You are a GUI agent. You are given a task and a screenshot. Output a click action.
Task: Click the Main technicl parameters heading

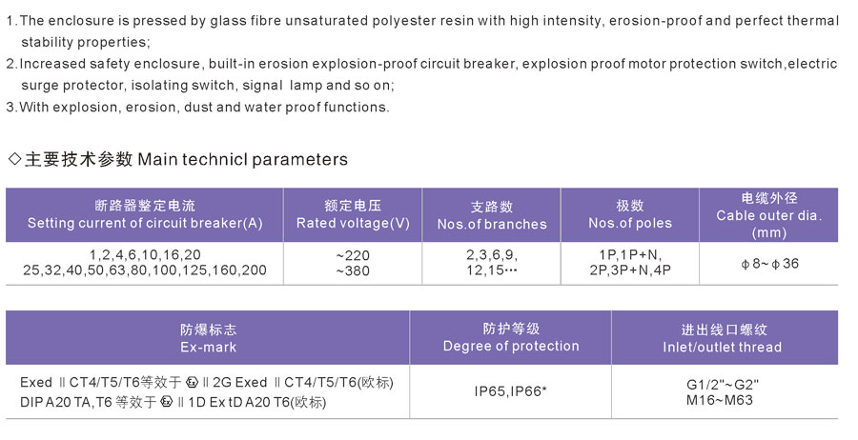pos(242,159)
